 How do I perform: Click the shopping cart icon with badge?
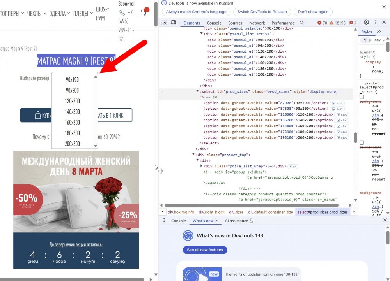[x=143, y=12]
